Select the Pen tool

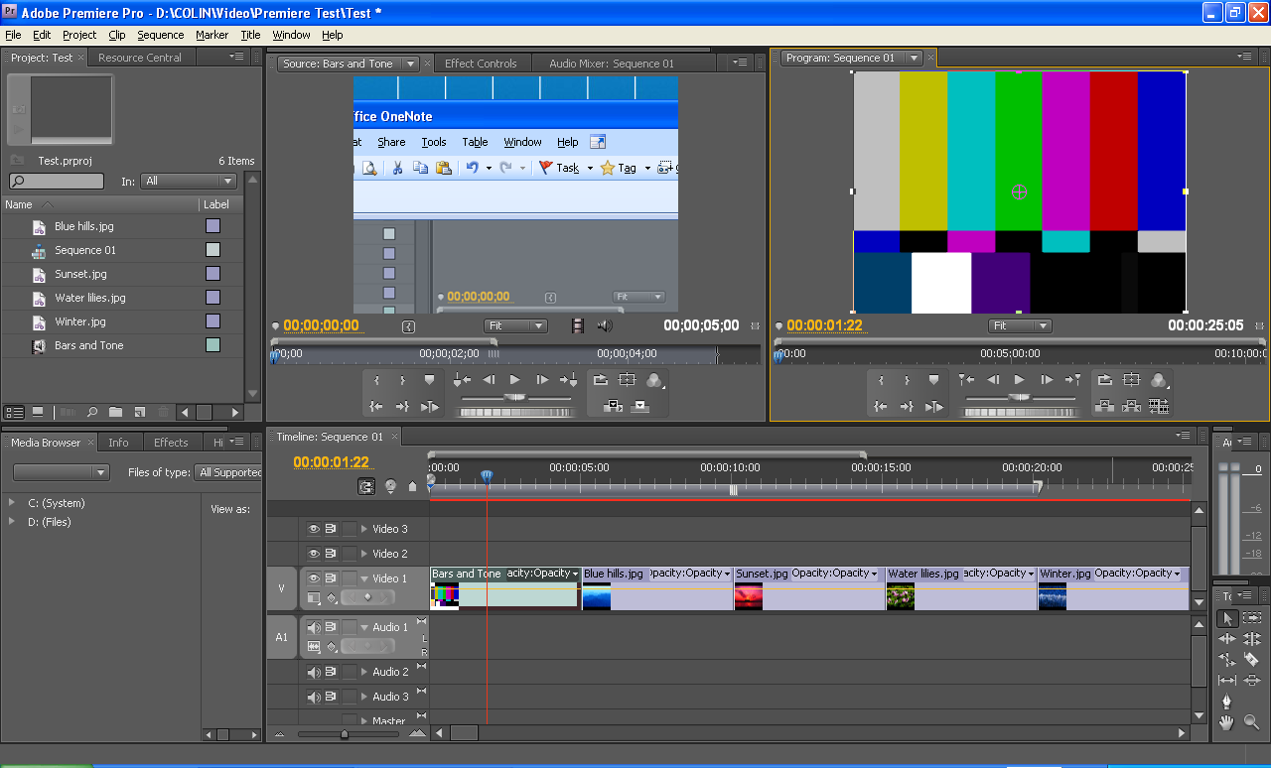[x=1227, y=701]
